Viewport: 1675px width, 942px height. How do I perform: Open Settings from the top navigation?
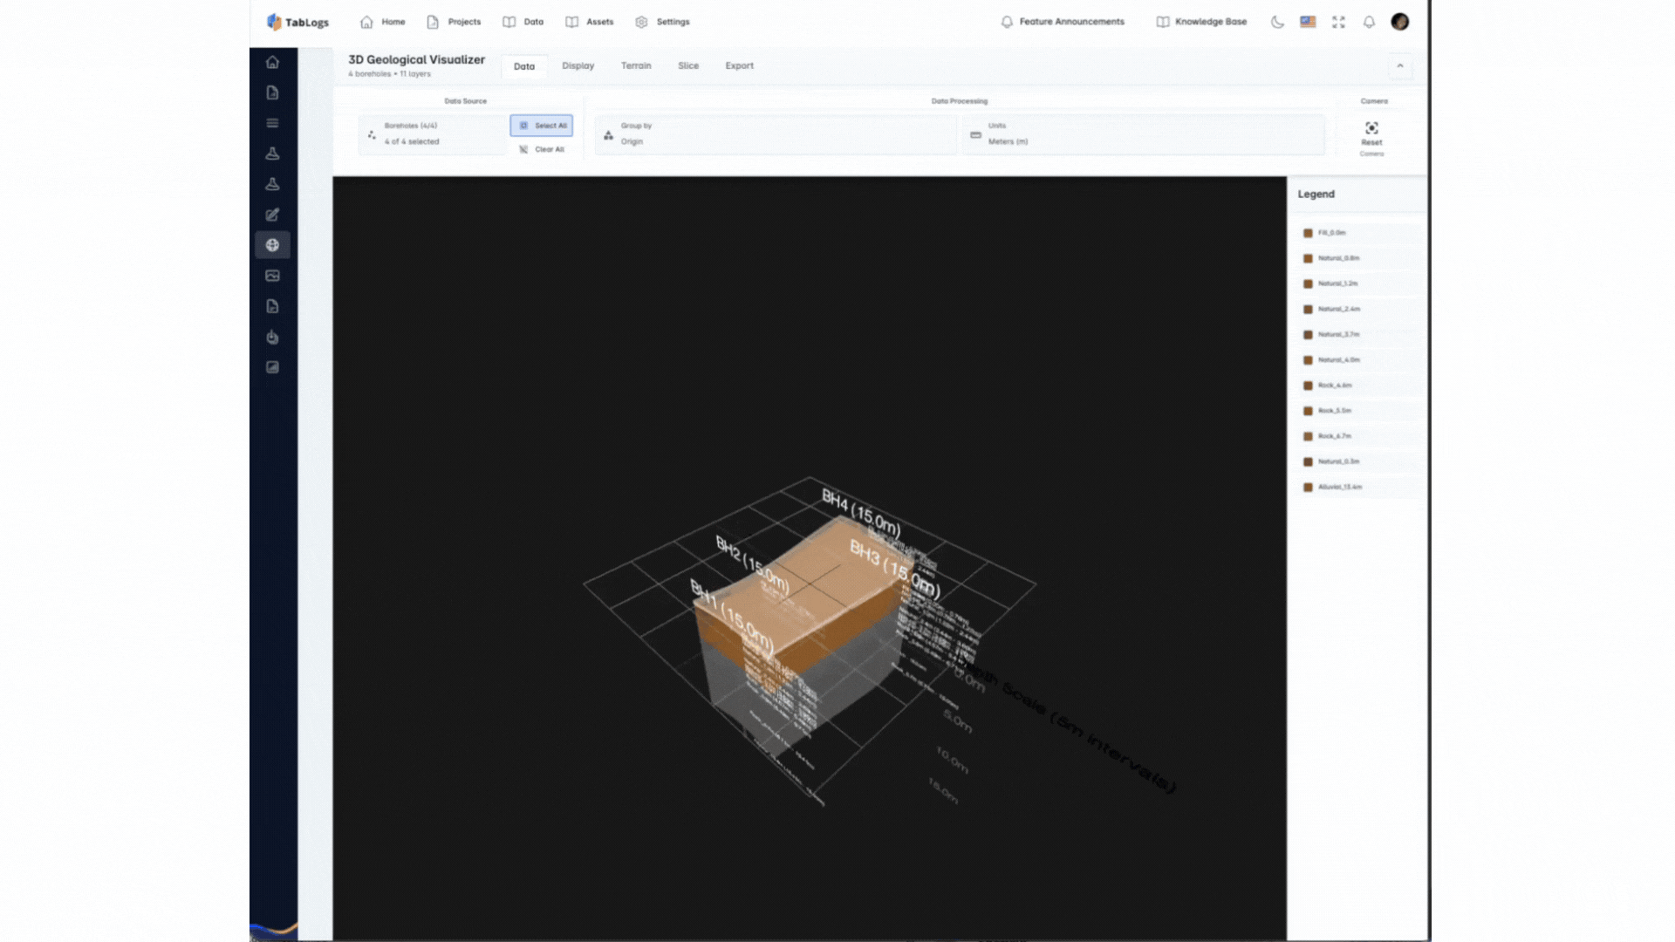[662, 22]
